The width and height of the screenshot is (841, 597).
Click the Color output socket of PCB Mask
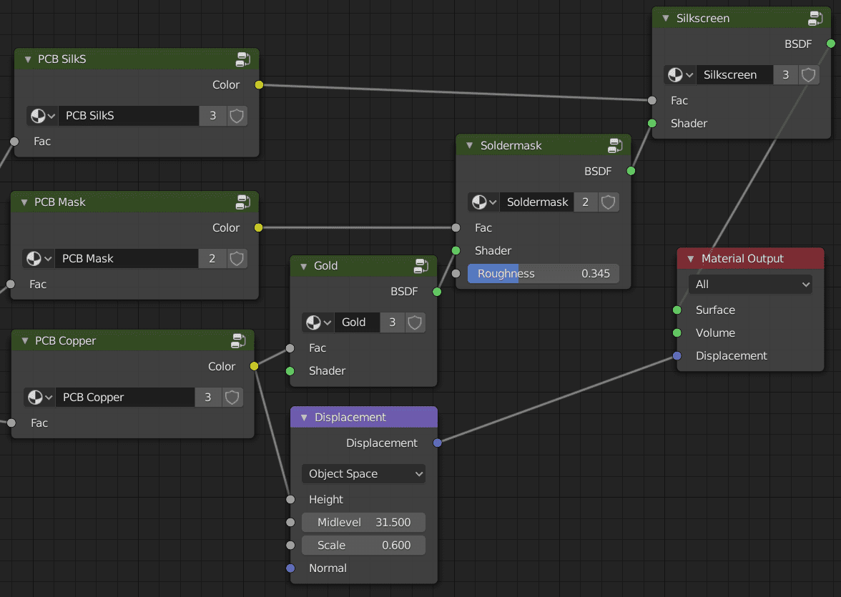pyautogui.click(x=259, y=227)
